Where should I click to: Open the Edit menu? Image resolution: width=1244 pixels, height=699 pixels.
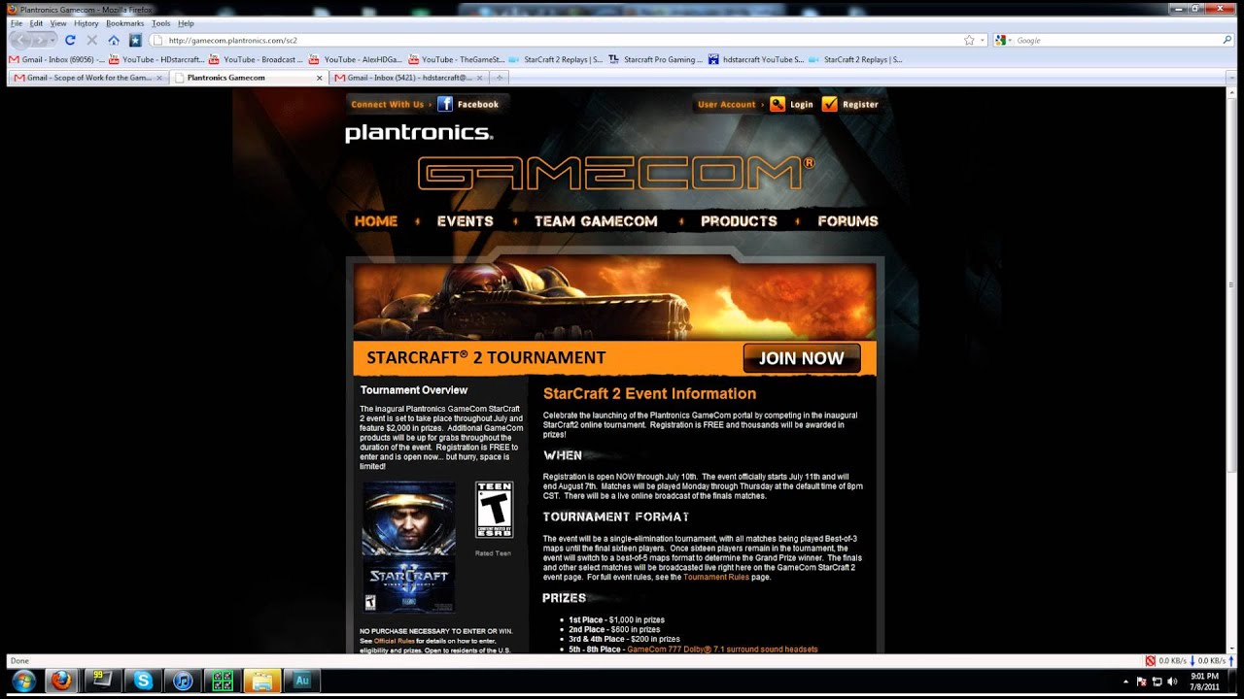(x=36, y=23)
